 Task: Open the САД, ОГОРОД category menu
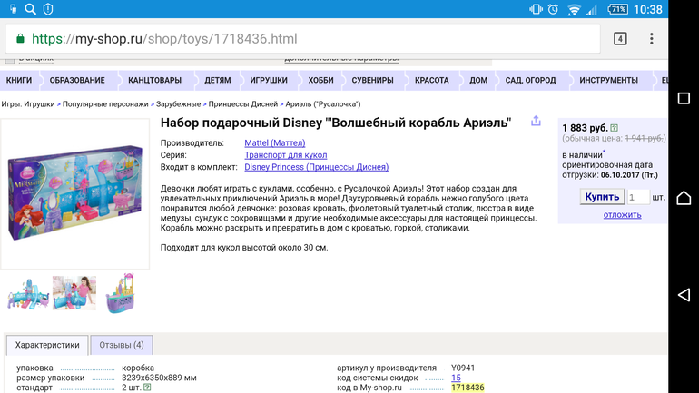coord(530,80)
